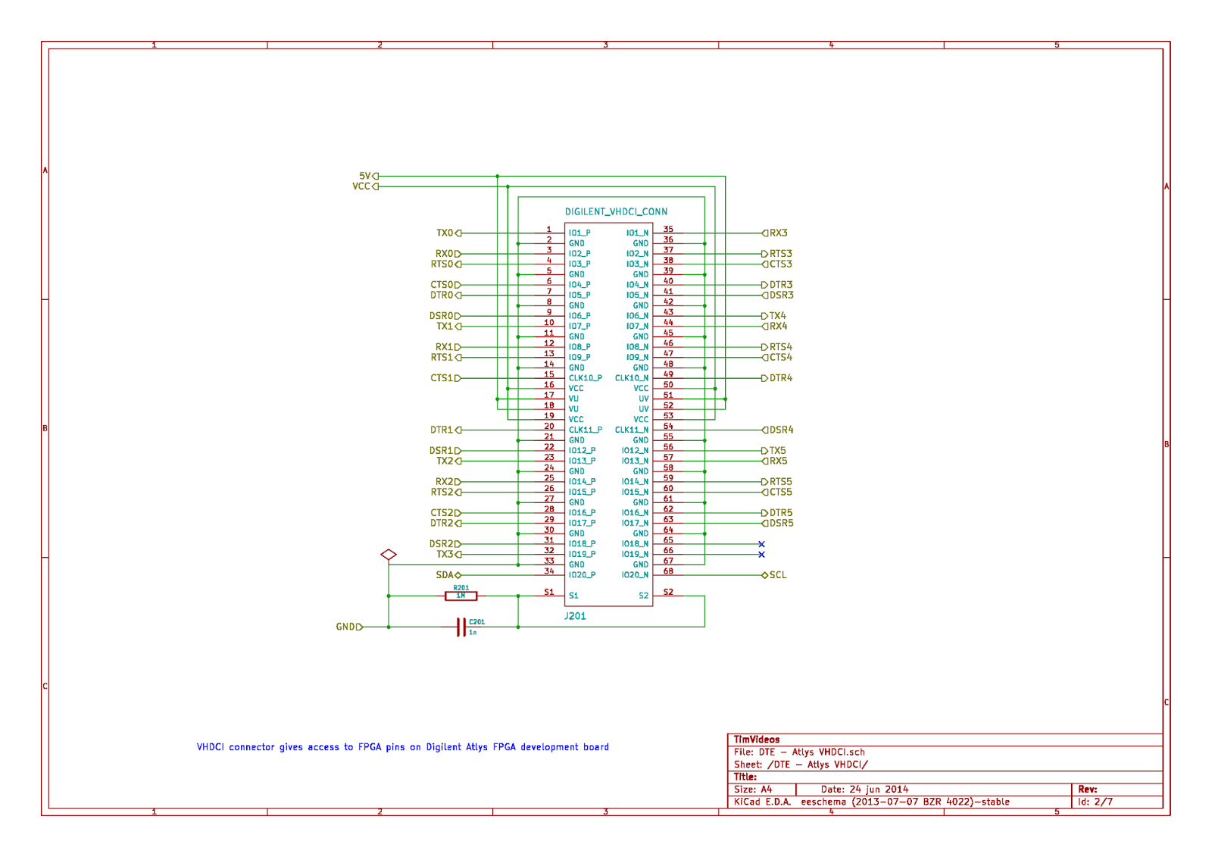1212x857 pixels.
Task: Click the RX3 label
Action: click(775, 233)
